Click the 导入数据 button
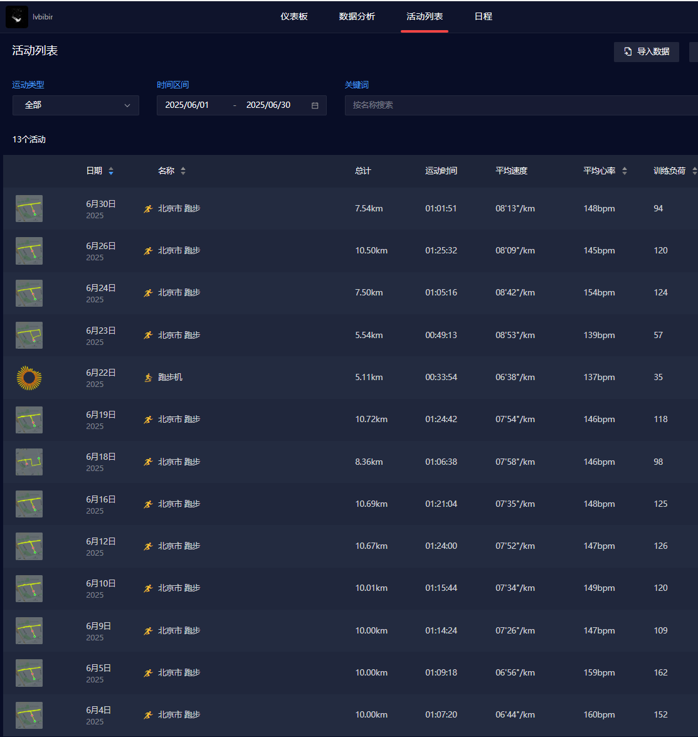Viewport: 698px width, 737px height. 647,52
